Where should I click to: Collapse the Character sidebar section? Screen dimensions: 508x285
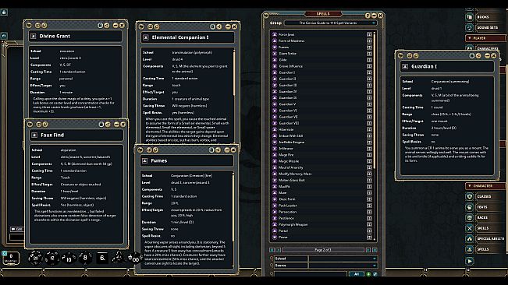pyautogui.click(x=485, y=186)
